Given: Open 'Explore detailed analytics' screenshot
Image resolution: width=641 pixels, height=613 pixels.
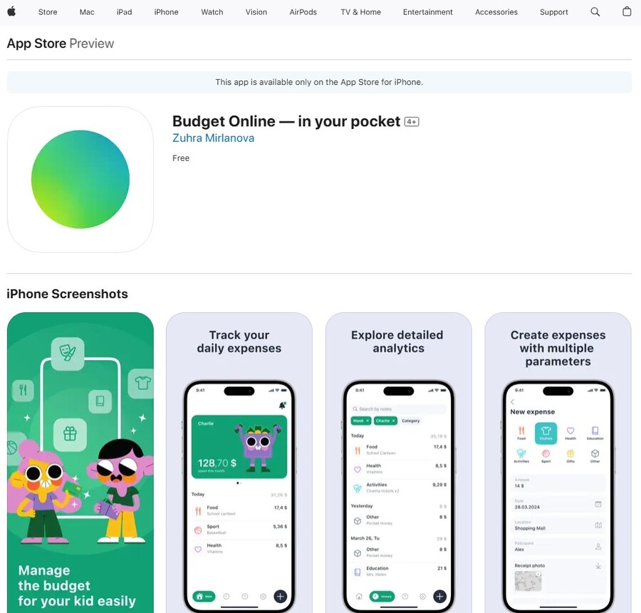Looking at the screenshot, I should point(399,463).
